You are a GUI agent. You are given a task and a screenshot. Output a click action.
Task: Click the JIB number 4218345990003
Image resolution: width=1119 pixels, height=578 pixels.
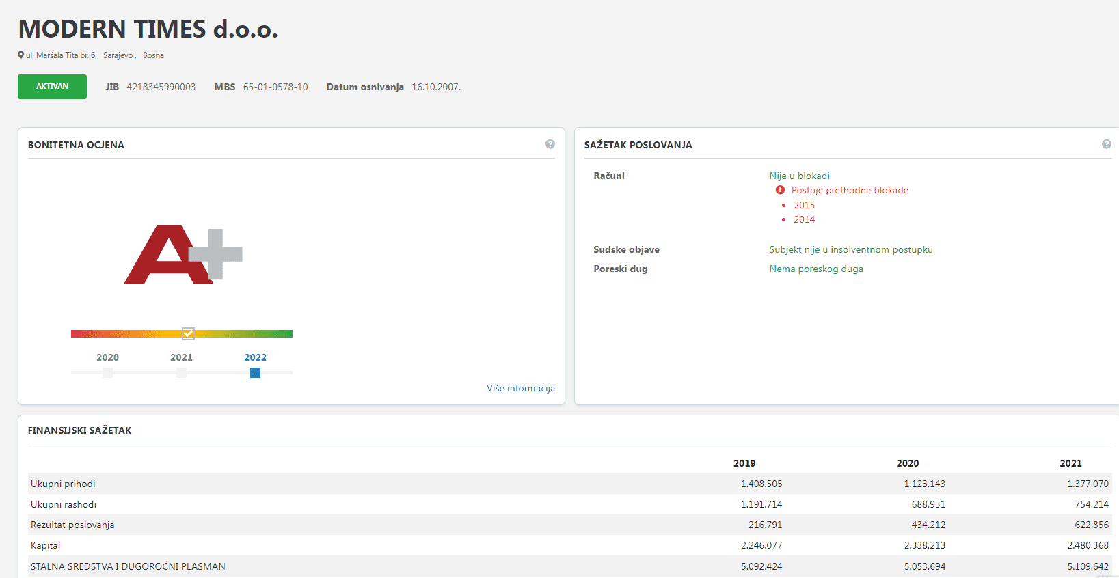tap(161, 87)
